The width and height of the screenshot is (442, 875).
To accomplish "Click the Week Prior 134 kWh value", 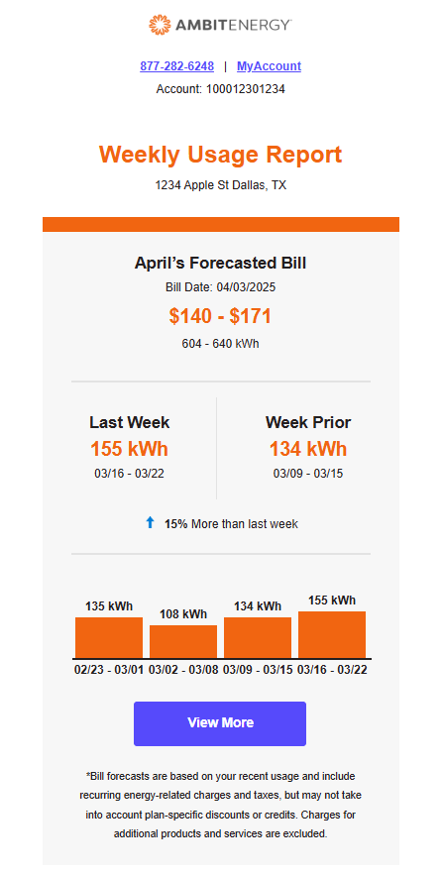I will [x=308, y=449].
